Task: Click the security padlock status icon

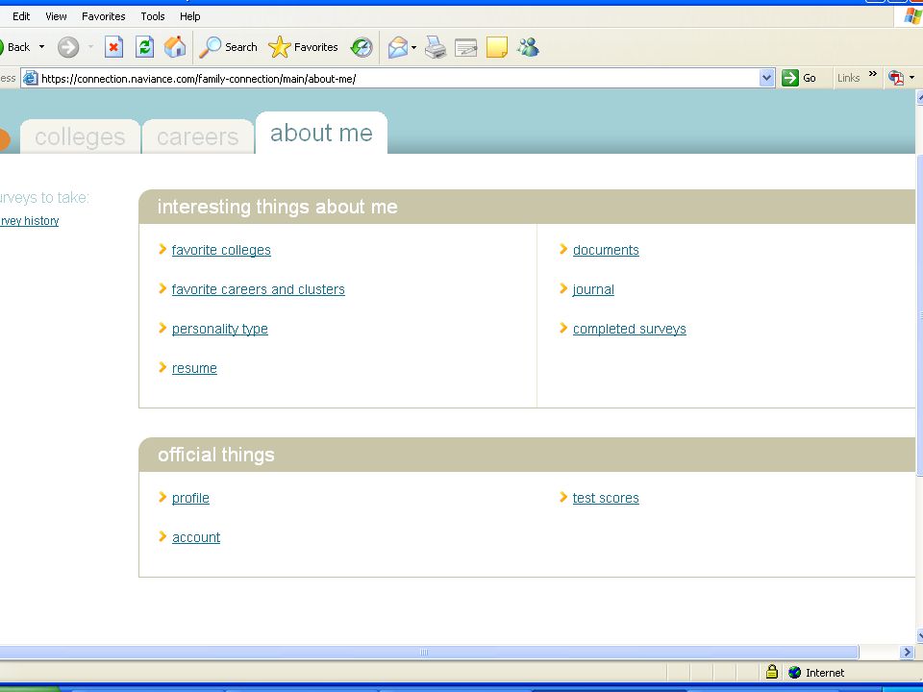Action: pyautogui.click(x=772, y=672)
